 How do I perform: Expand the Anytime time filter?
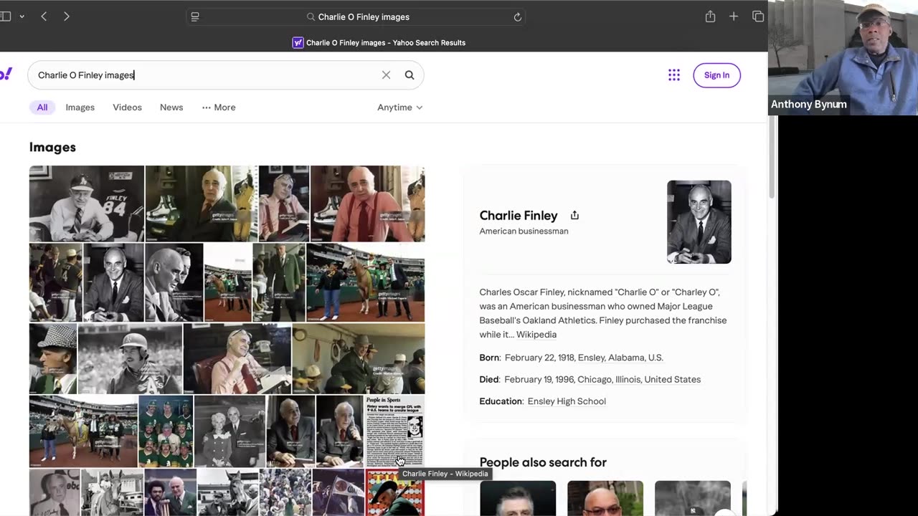(x=400, y=107)
